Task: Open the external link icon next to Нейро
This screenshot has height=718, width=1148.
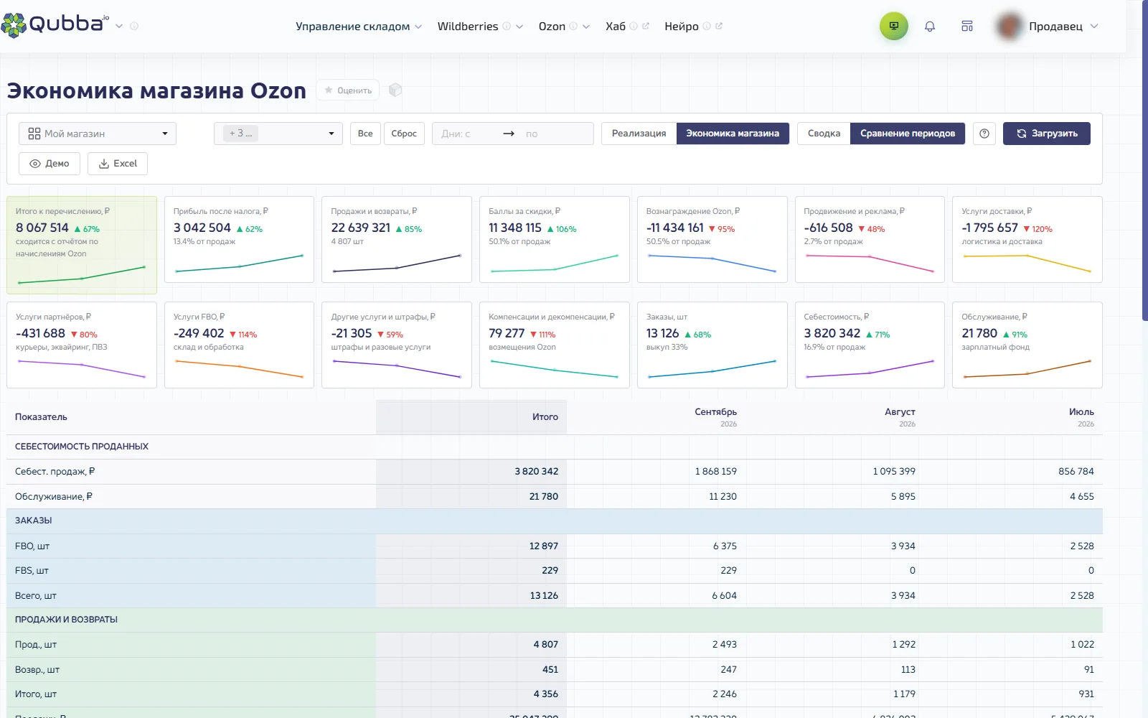Action: coord(719,27)
